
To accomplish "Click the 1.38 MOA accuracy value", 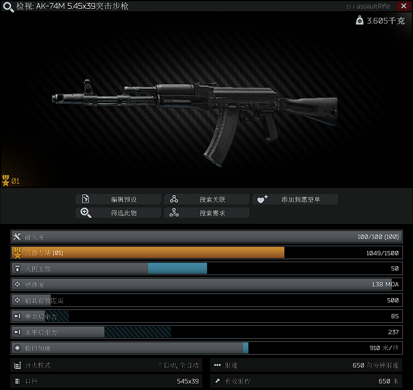I will coord(385,285).
